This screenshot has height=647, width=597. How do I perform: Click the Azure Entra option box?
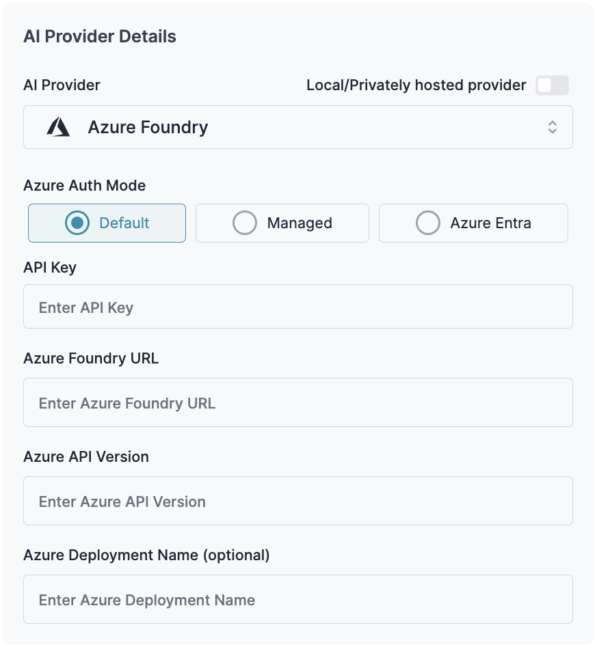(x=473, y=223)
